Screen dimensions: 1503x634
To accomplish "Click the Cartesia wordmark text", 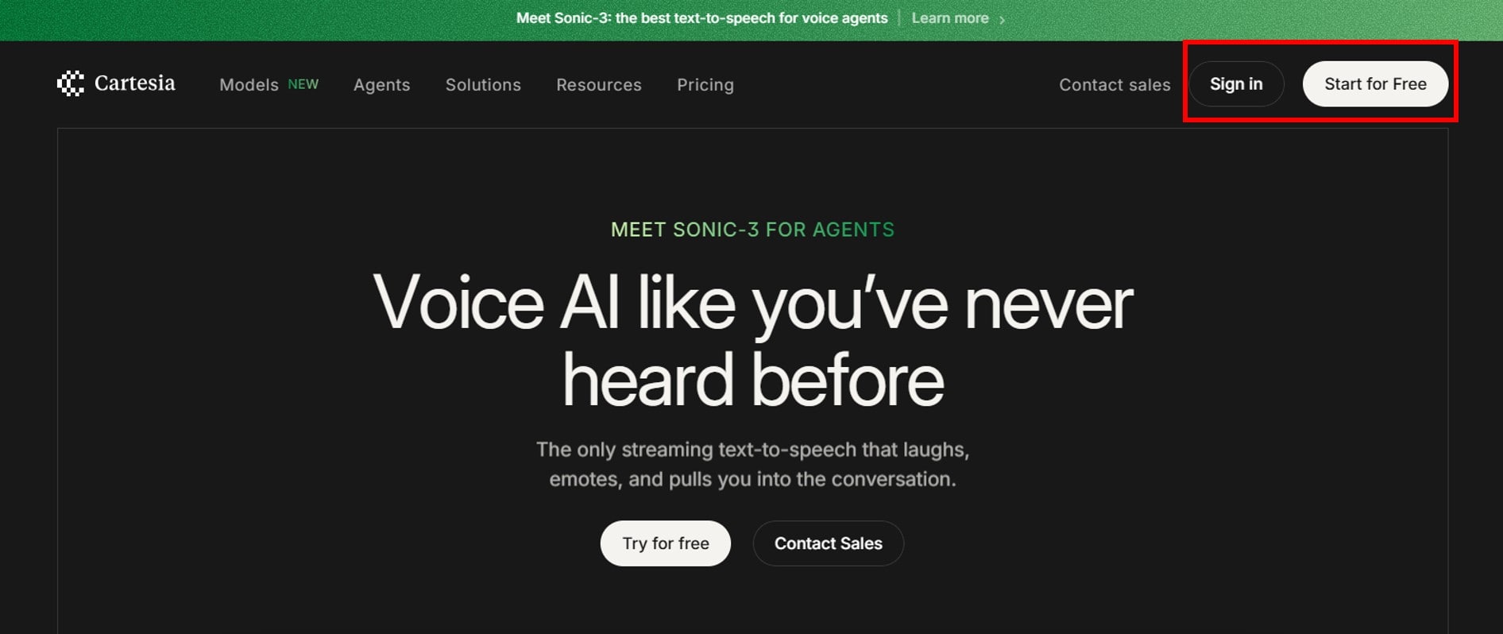I will tap(134, 83).
